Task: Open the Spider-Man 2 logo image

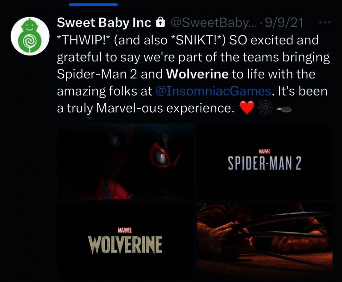Action: pos(265,162)
